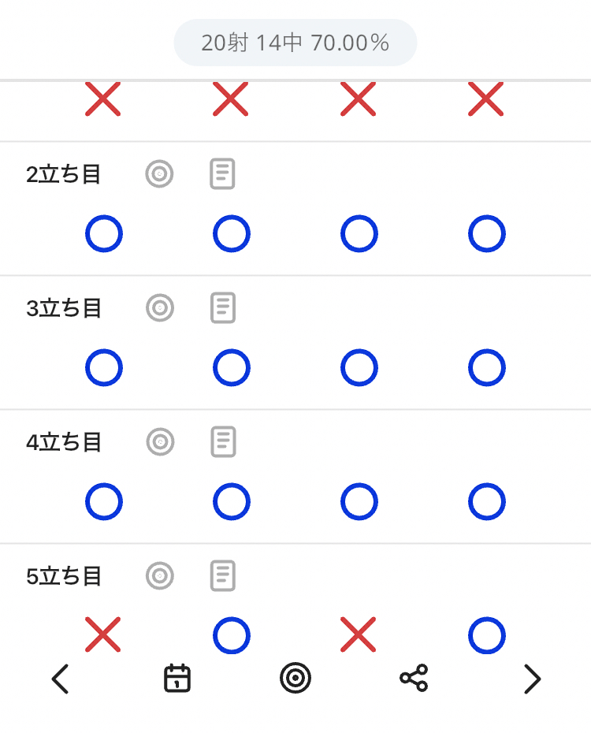Image resolution: width=591 pixels, height=733 pixels.
Task: Toggle first shot of 2立ち目
Action: (x=104, y=234)
